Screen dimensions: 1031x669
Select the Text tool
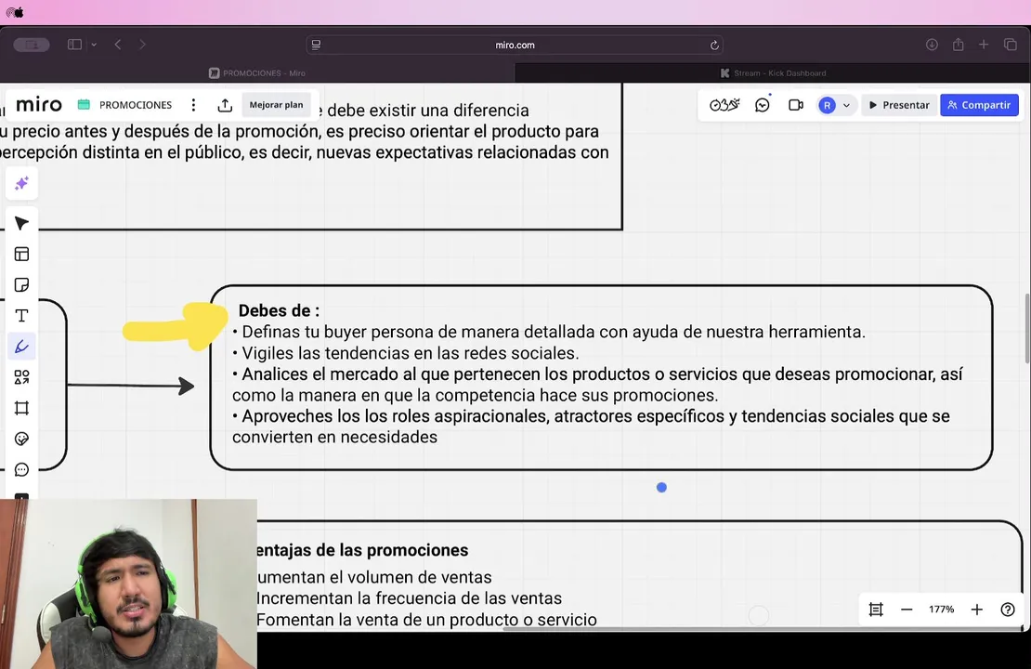(x=21, y=316)
